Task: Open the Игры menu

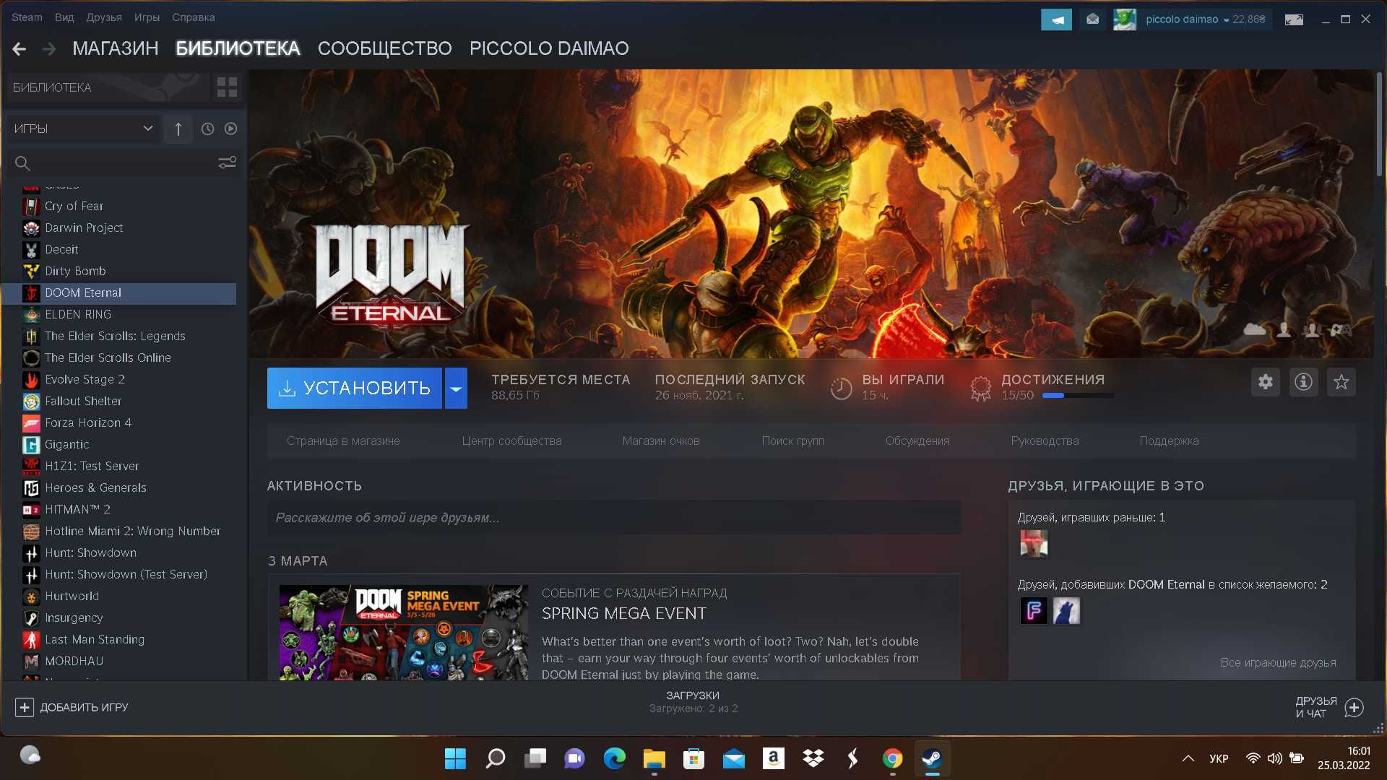Action: [x=147, y=17]
